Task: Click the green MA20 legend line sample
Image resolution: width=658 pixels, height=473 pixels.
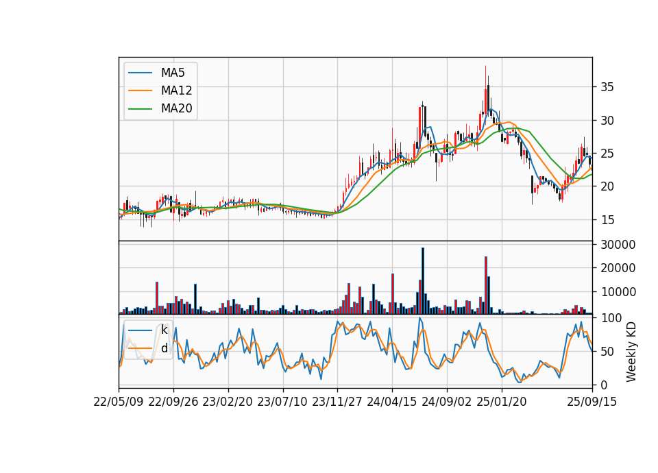Action: coord(140,109)
